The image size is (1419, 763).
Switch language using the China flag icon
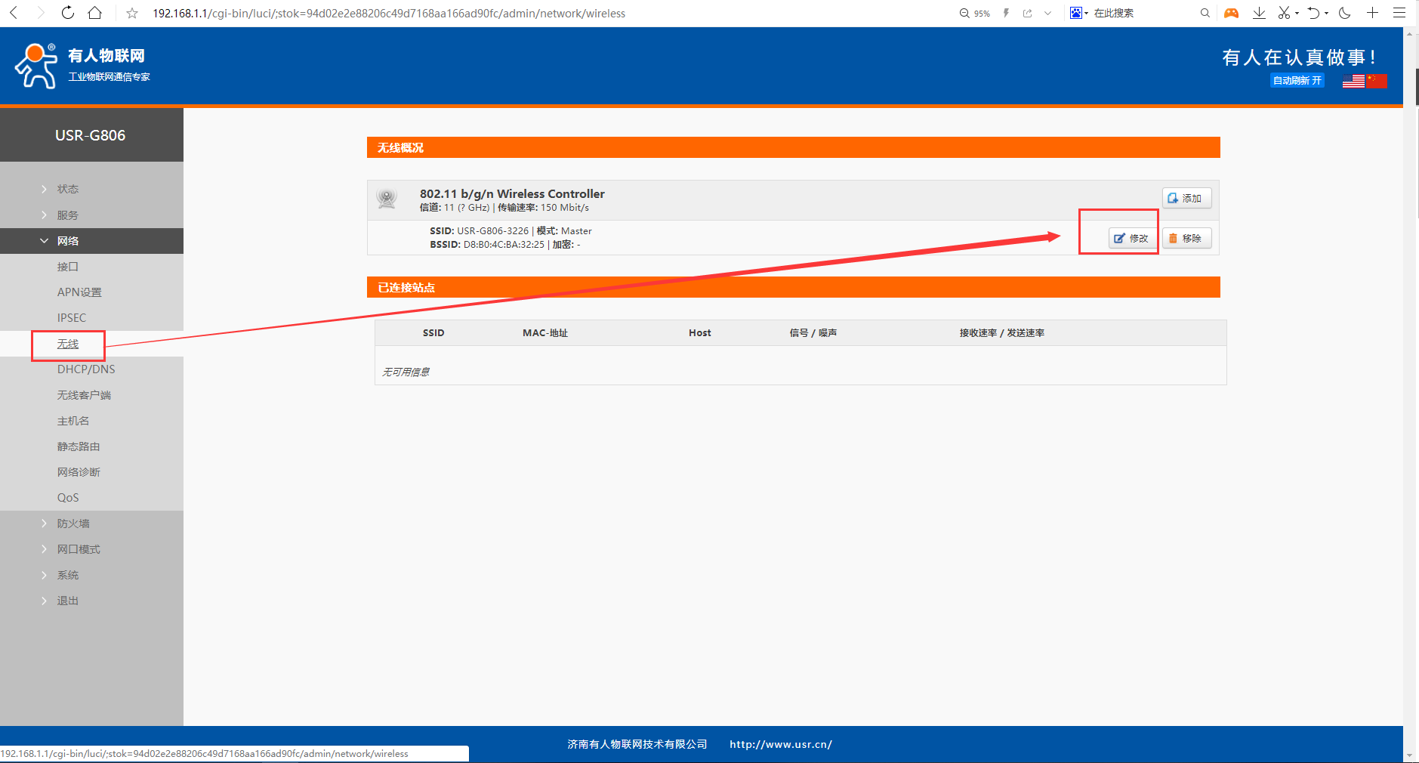(1377, 81)
